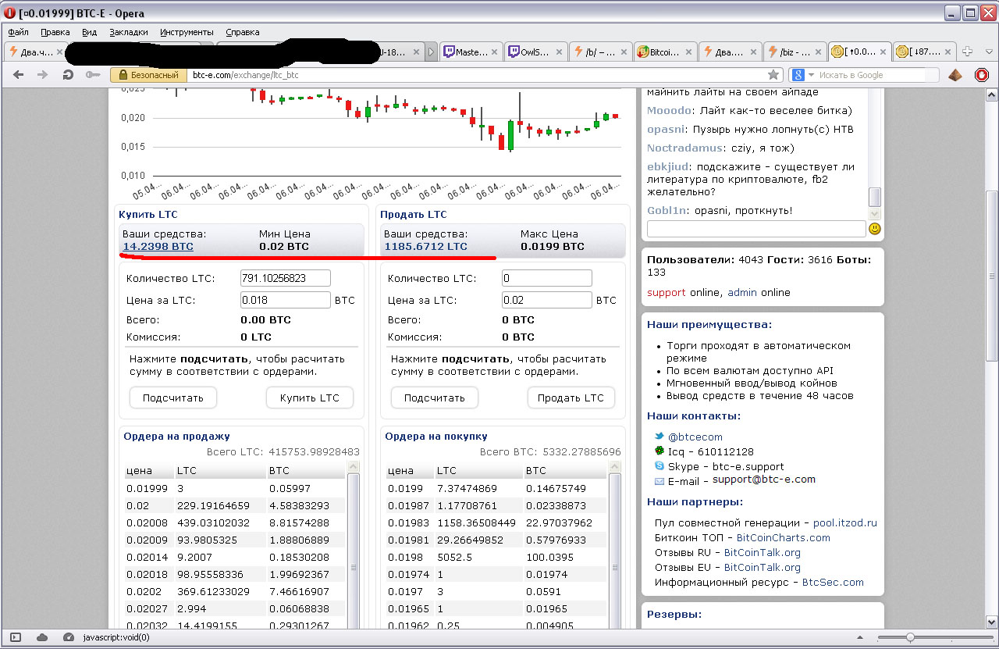This screenshot has width=999, height=649.
Task: Open the search engine dropdown arrow
Action: pyautogui.click(x=811, y=75)
